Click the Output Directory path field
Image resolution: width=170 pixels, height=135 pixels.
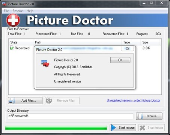(x=70, y=116)
